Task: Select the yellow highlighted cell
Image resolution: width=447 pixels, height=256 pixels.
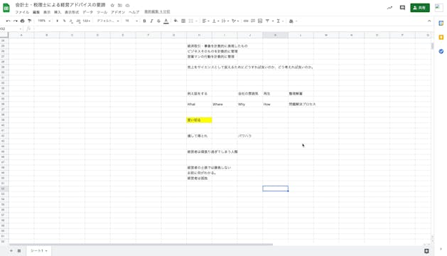Action: 199,120
